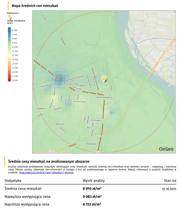This screenshot has height=214, width=181.
Task: Click the 'Stan na' column header
Action: [x=170, y=180]
